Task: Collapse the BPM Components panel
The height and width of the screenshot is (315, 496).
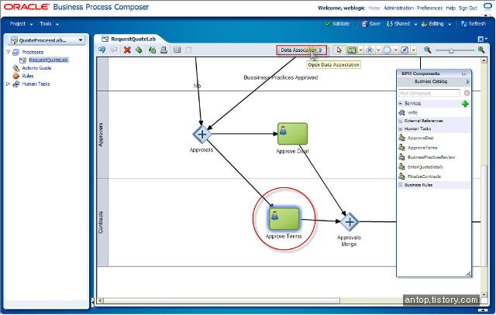Action: 464,74
